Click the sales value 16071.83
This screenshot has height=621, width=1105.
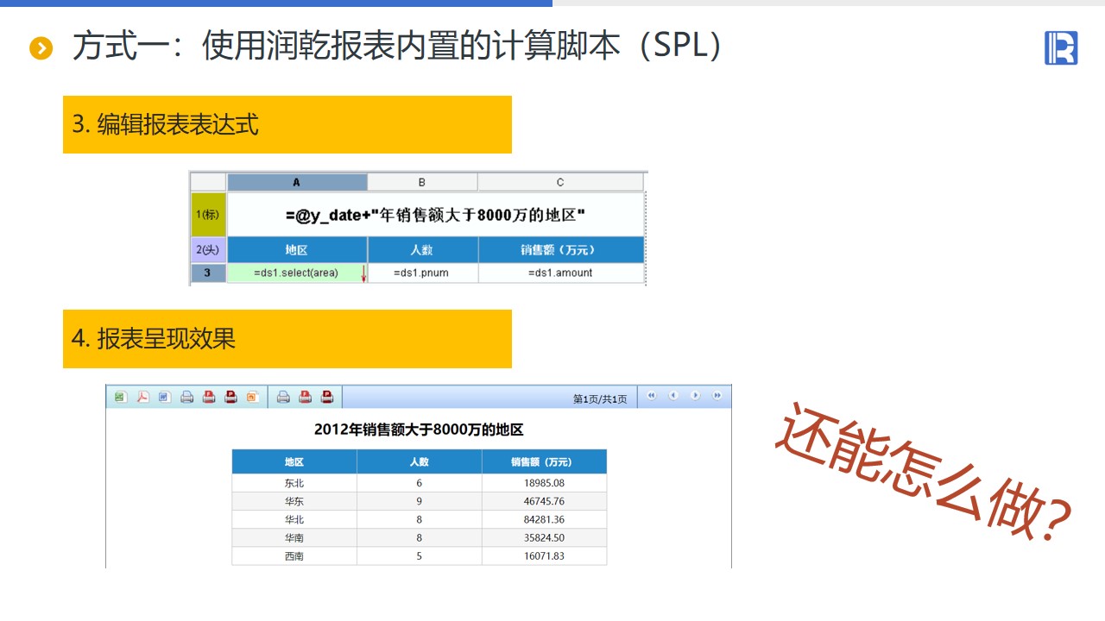tap(544, 556)
